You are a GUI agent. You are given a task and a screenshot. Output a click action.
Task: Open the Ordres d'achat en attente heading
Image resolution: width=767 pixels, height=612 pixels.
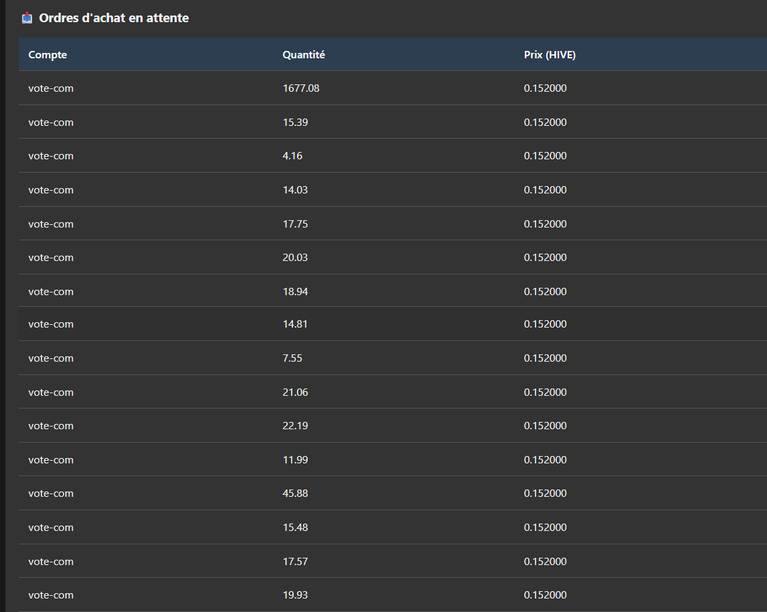pos(114,18)
